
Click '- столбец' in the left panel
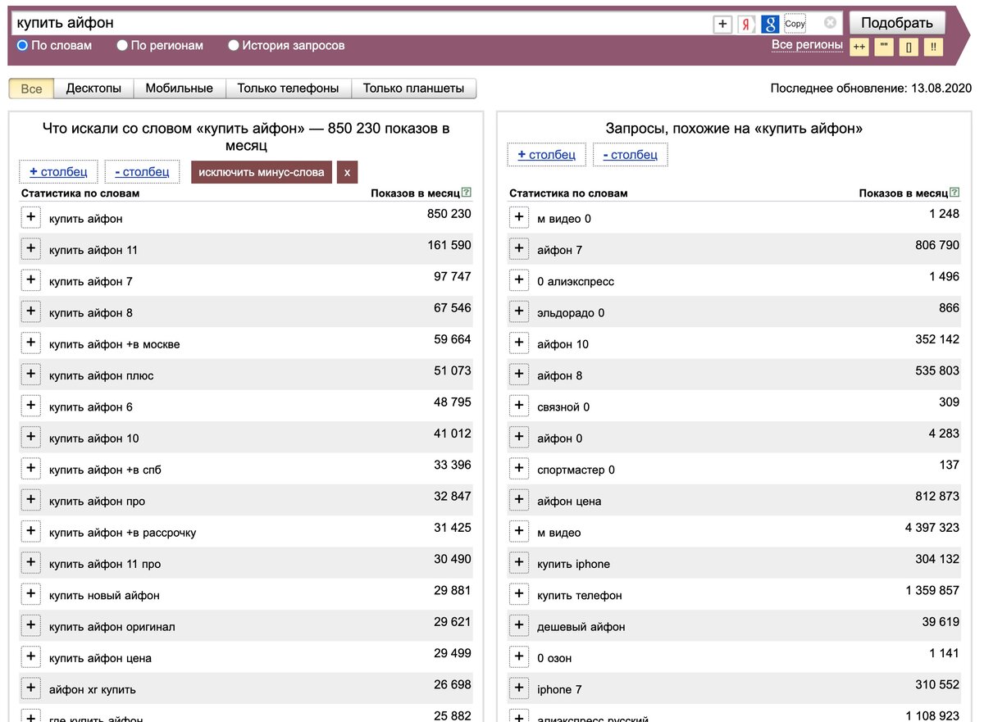pyautogui.click(x=142, y=172)
